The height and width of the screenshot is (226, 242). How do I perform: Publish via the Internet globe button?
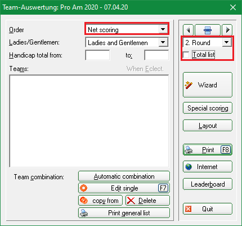(208, 167)
